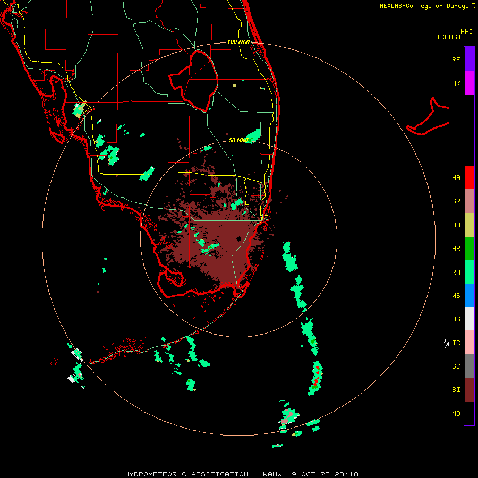Select the light pink IC legend swatch
The image size is (478, 478).
(469, 343)
